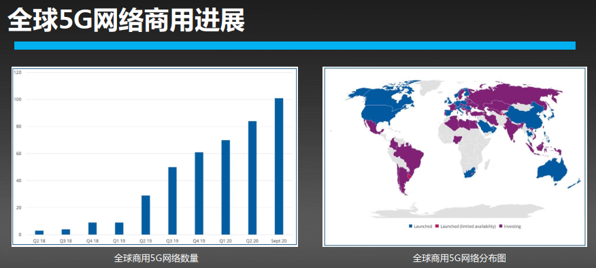Click the Q4 19 bar
The height and width of the screenshot is (268, 596).
click(x=199, y=193)
